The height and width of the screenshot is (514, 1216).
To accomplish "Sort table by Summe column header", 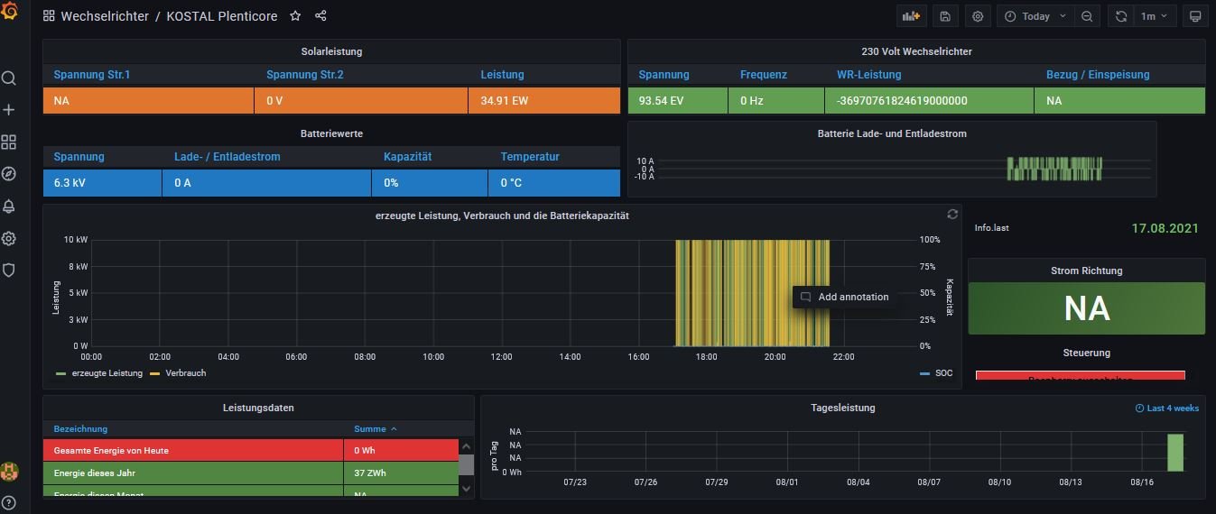I will (370, 429).
